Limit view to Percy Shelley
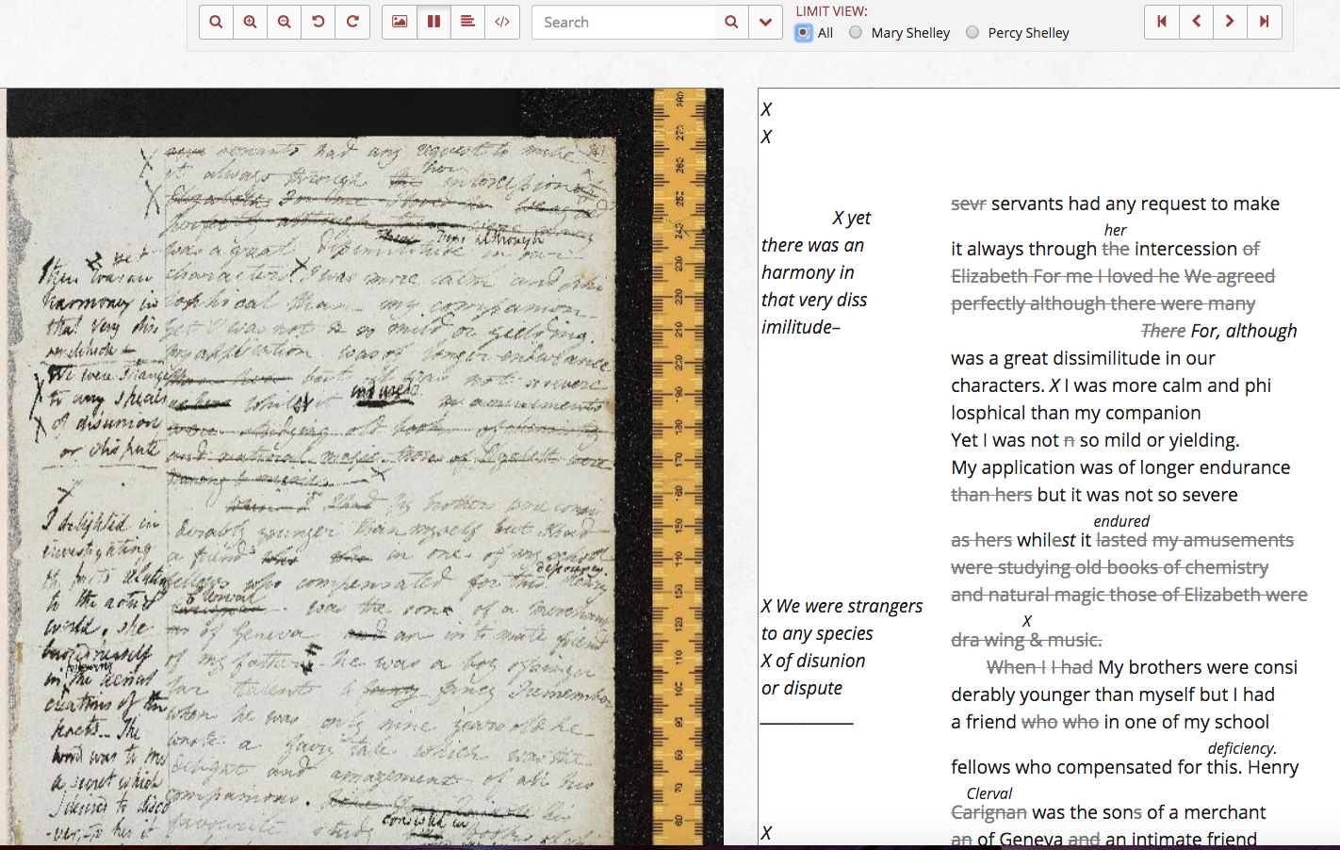Viewport: 1340px width, 850px height. tap(972, 32)
